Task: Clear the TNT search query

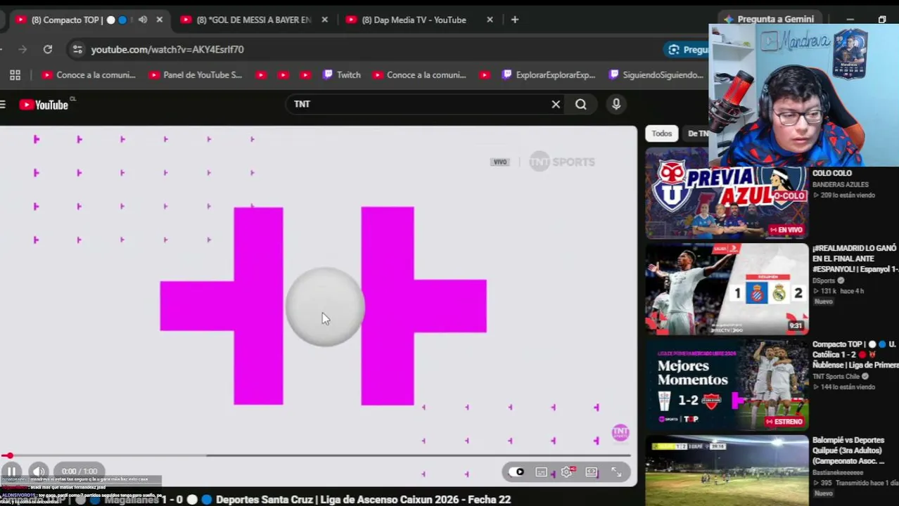Action: click(x=556, y=104)
